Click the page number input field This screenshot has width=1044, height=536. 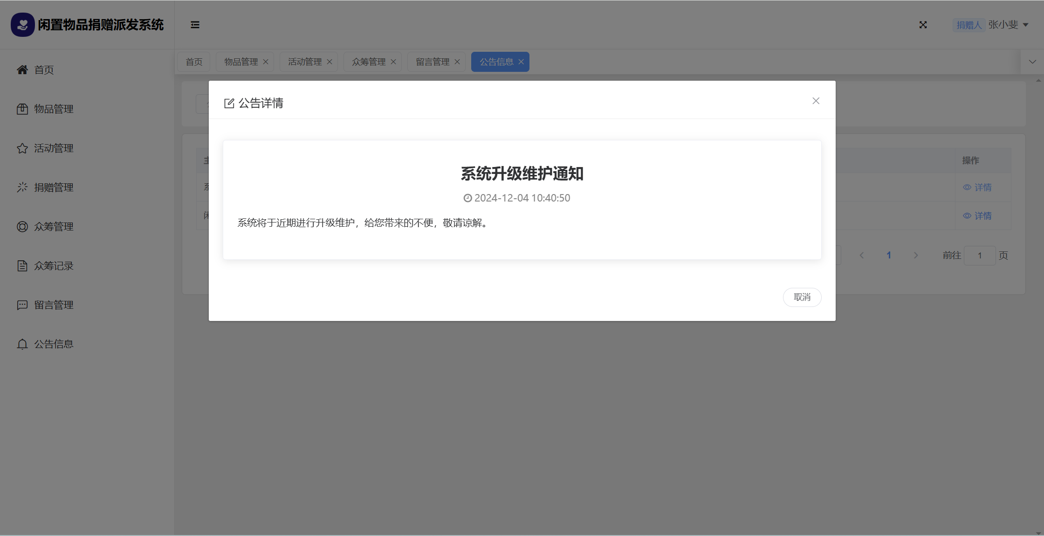(x=980, y=256)
